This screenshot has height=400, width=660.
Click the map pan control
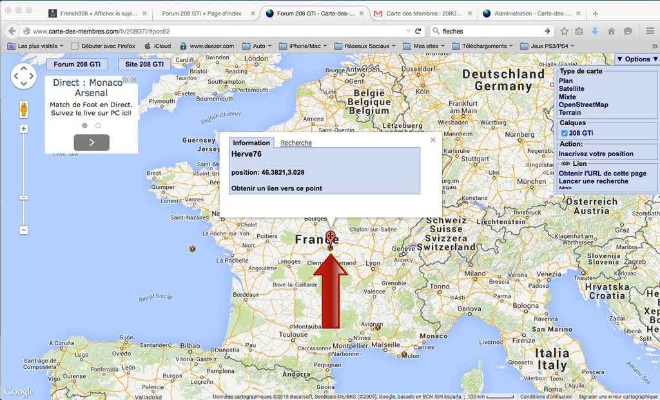click(x=24, y=76)
